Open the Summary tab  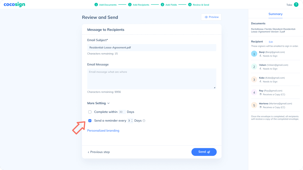tap(275, 14)
